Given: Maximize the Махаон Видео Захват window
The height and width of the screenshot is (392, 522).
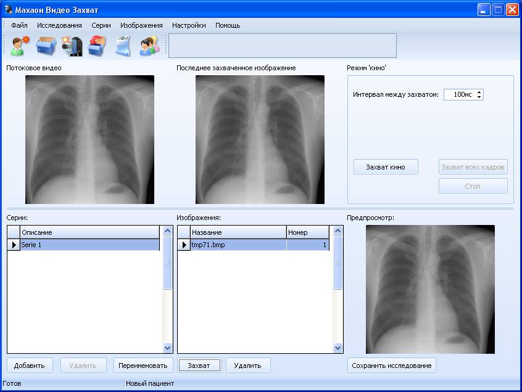Looking at the screenshot, I should pos(498,10).
